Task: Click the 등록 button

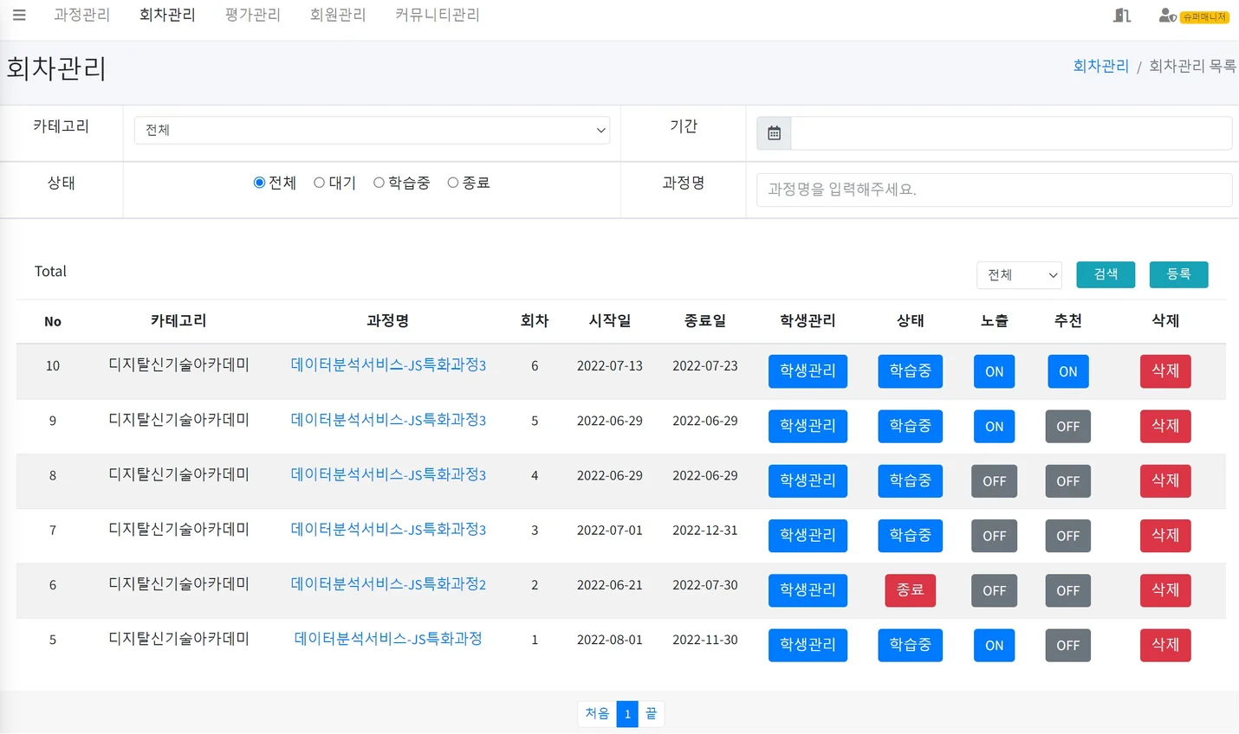Action: [x=1178, y=274]
